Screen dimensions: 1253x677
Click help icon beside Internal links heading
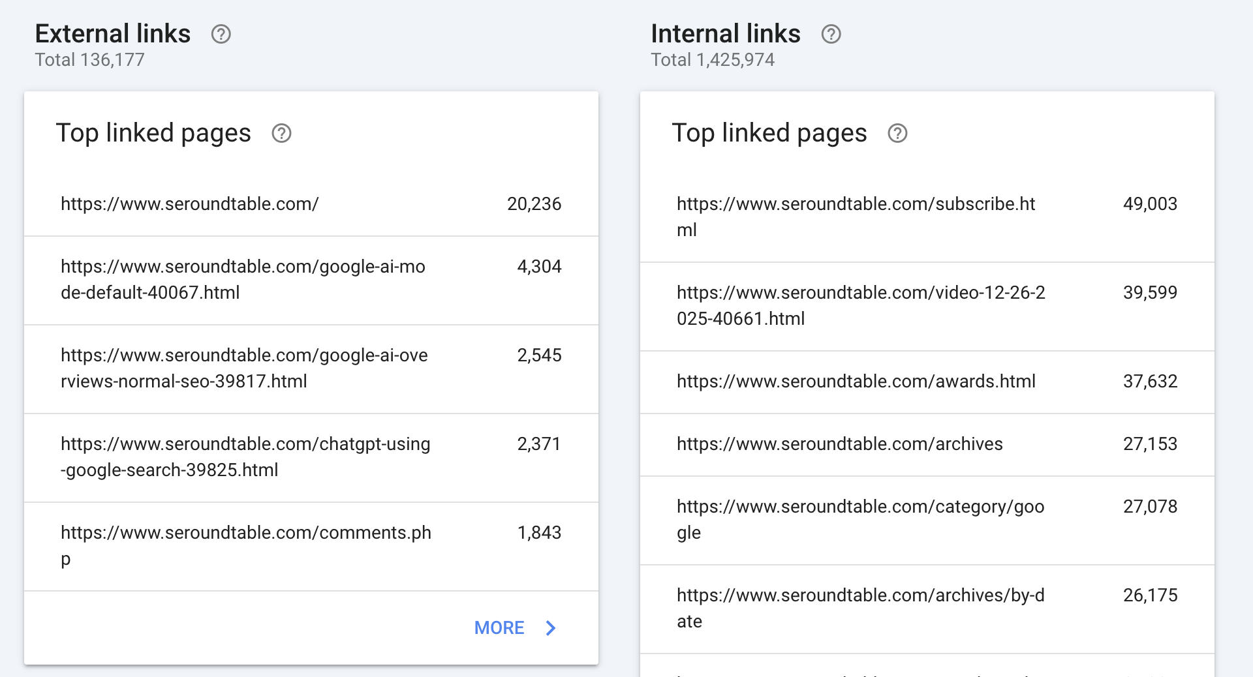point(831,34)
